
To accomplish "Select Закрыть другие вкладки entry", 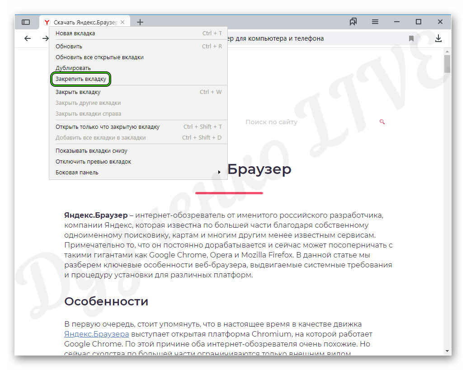I will tap(138, 103).
